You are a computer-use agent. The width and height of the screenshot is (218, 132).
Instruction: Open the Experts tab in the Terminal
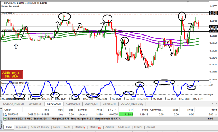(x=138, y=127)
